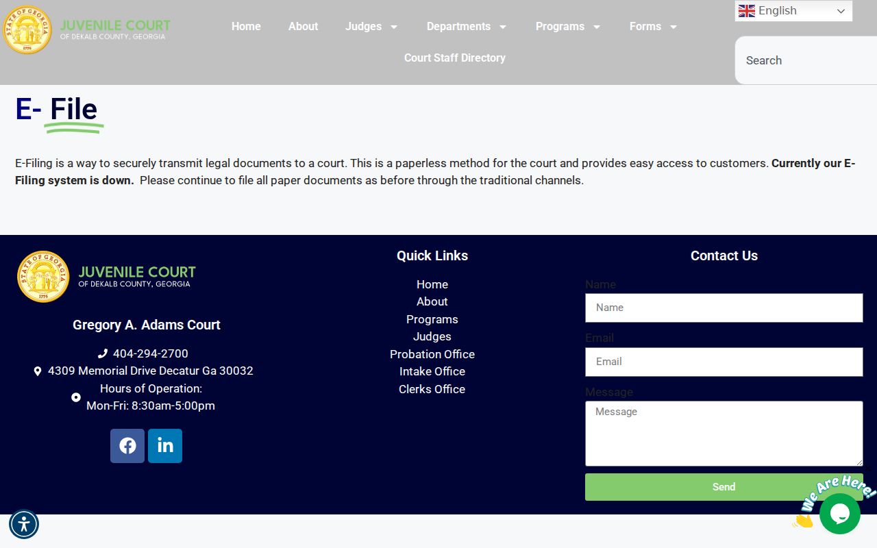Expand the Programs dropdown menu
This screenshot has width=877, height=548.
click(597, 27)
